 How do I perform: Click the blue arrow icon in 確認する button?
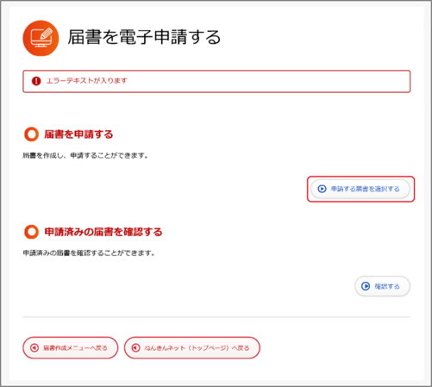tap(366, 286)
